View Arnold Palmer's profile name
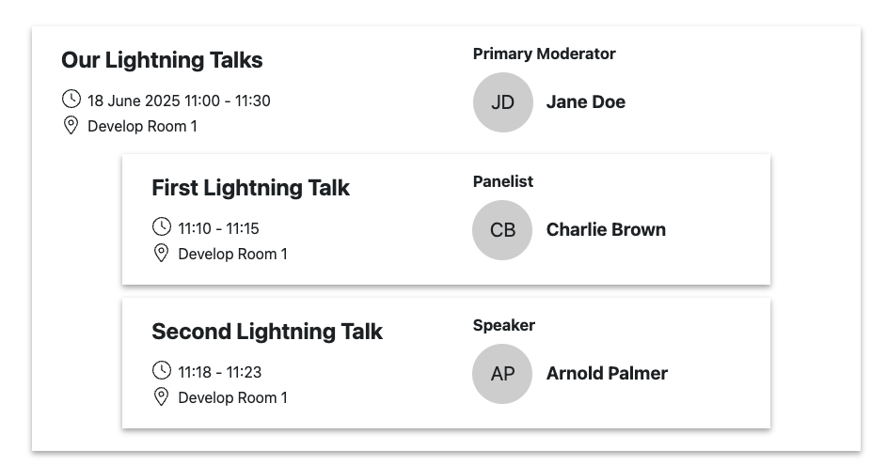The image size is (887, 465). pos(607,374)
